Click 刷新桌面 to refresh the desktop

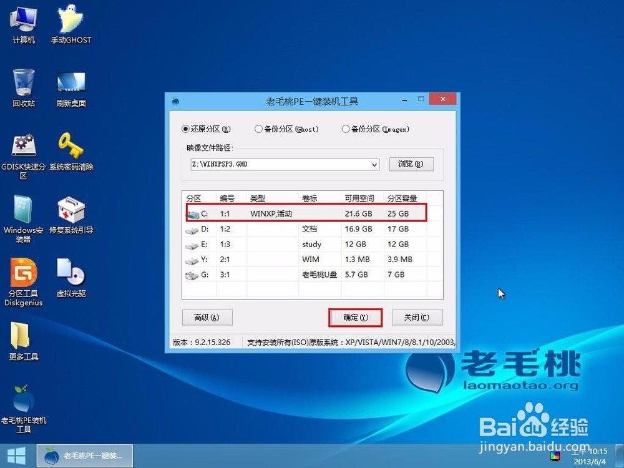coord(71,84)
